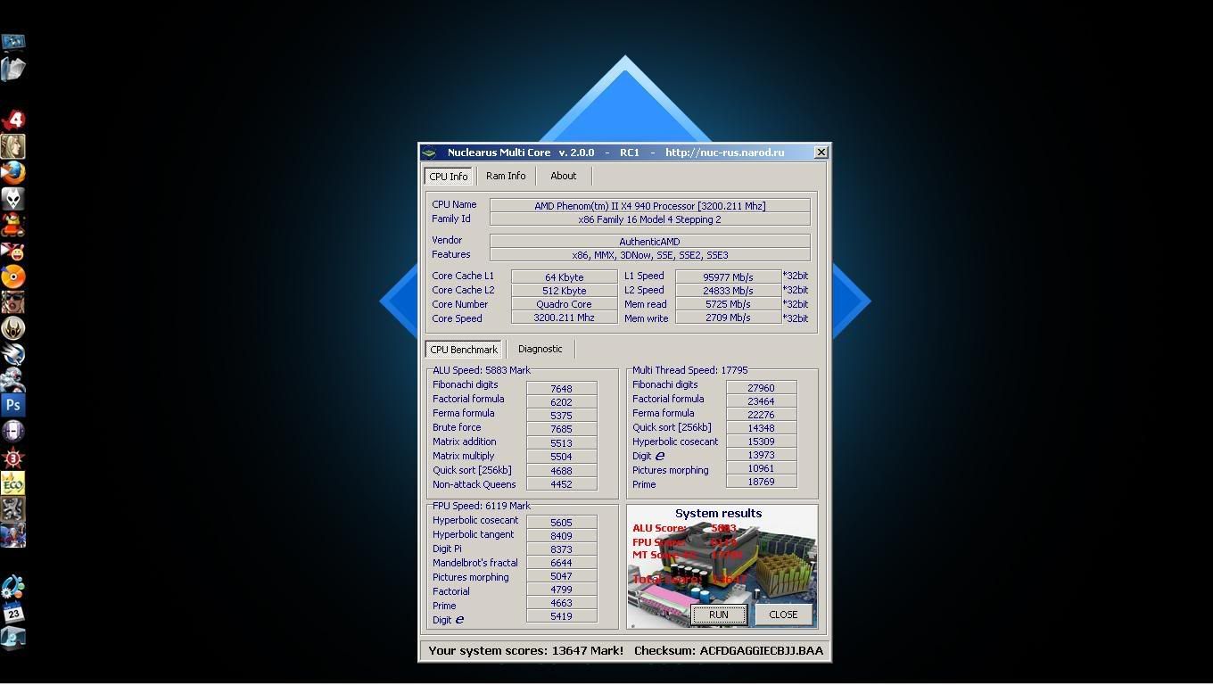Image resolution: width=1213 pixels, height=685 pixels.
Task: Click the Vendor AuthenticAMD field
Action: (x=649, y=242)
